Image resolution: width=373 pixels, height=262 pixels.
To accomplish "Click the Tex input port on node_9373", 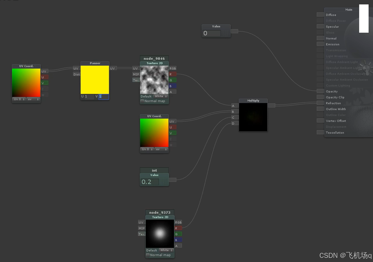I will pos(141,234).
